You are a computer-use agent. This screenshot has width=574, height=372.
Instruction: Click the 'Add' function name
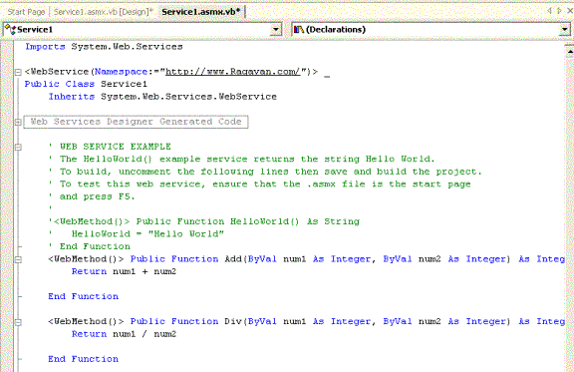tap(233, 259)
